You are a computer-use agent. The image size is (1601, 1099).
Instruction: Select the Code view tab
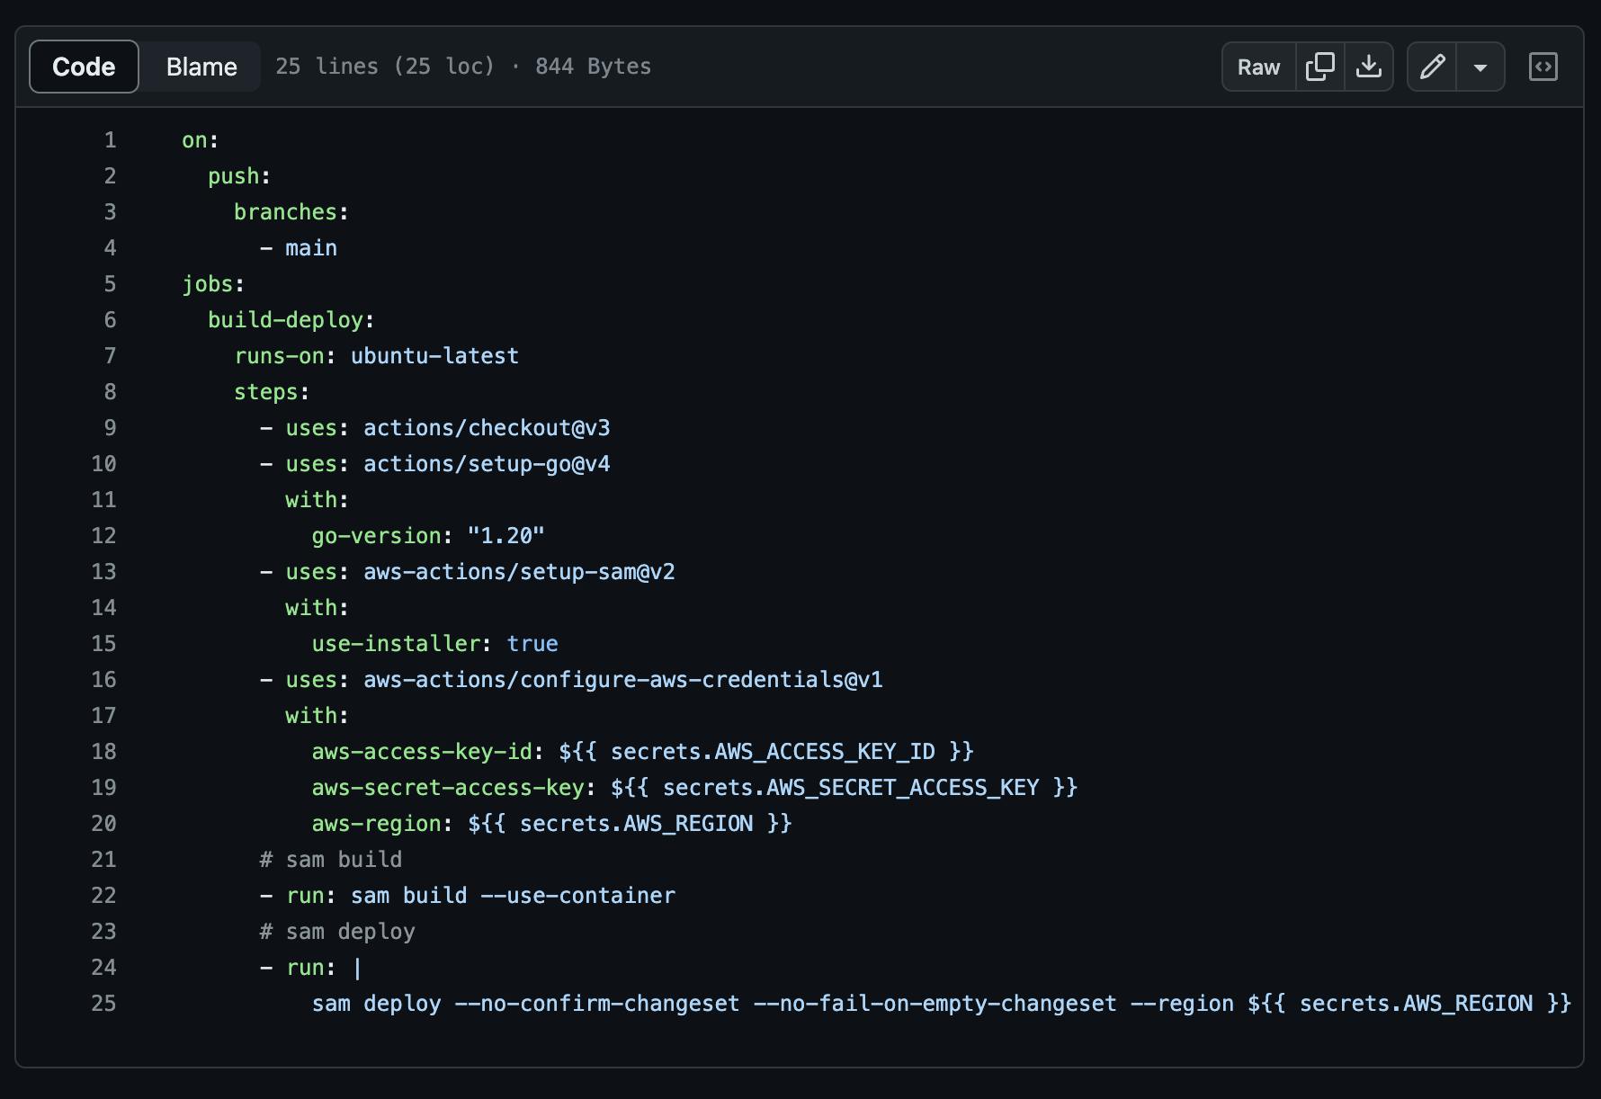click(x=84, y=67)
